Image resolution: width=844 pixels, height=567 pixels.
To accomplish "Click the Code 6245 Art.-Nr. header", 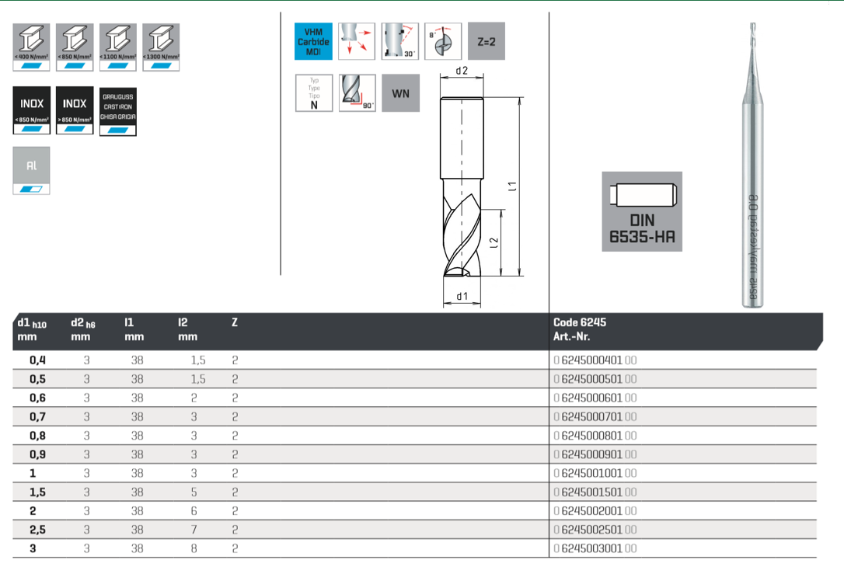I will (x=580, y=330).
